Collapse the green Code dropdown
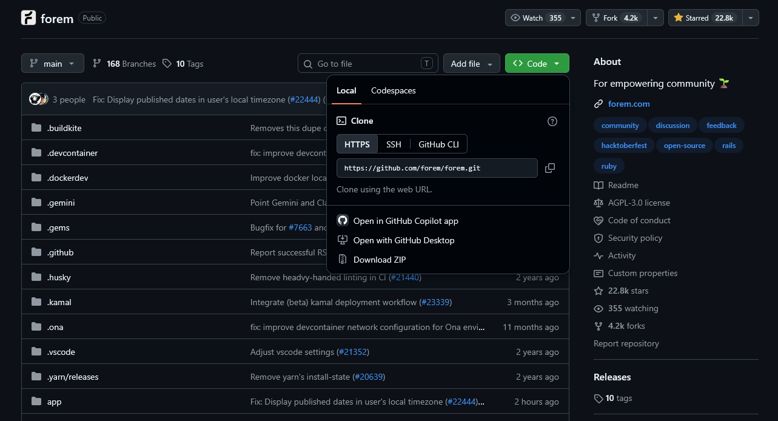Image resolution: width=778 pixels, height=421 pixels. click(x=537, y=64)
